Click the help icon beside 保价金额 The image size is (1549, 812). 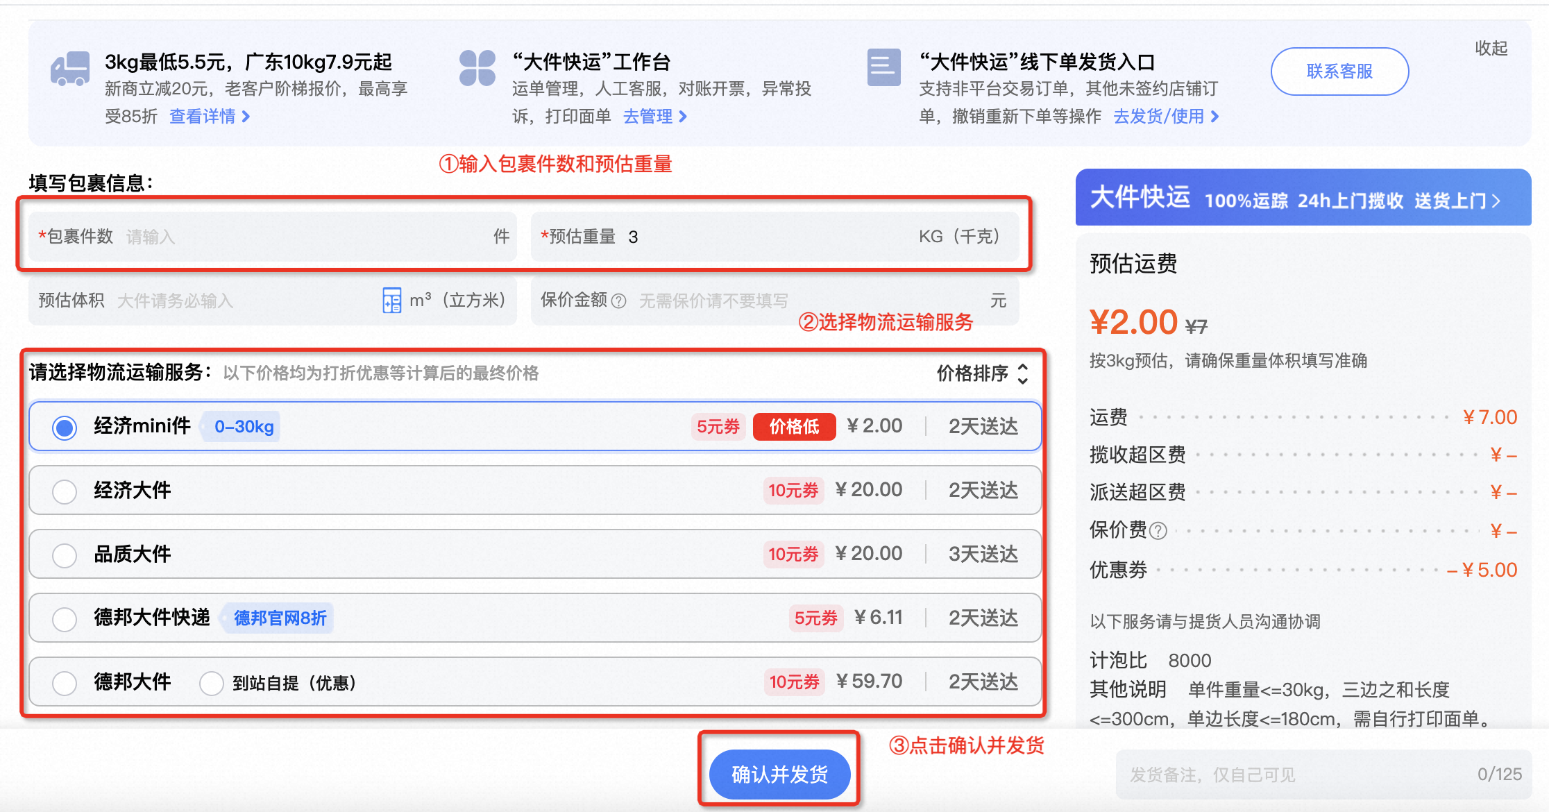click(619, 301)
